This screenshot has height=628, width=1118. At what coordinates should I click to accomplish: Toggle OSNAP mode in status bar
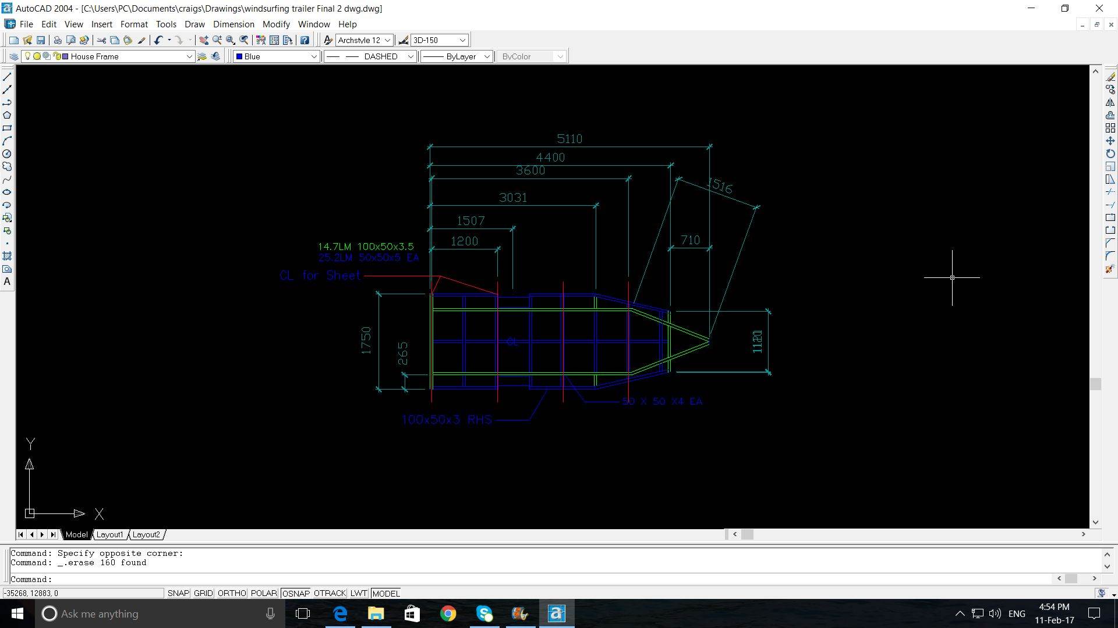[296, 593]
